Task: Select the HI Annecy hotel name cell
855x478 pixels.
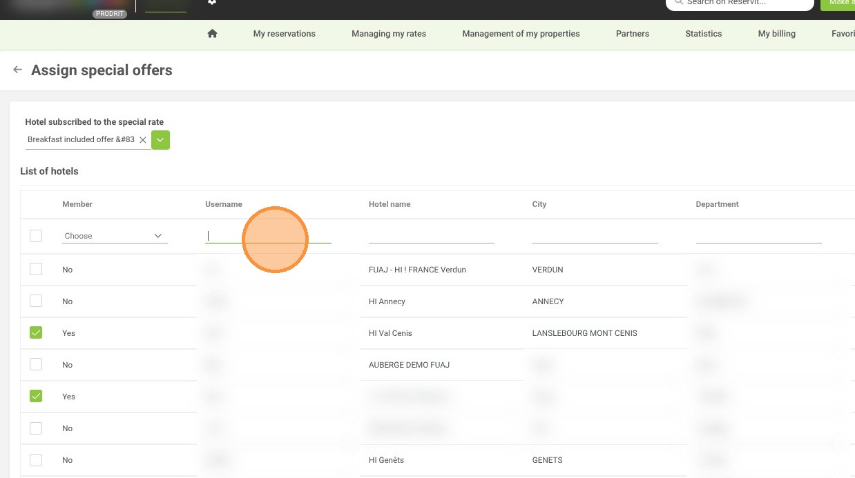Action: [x=387, y=301]
